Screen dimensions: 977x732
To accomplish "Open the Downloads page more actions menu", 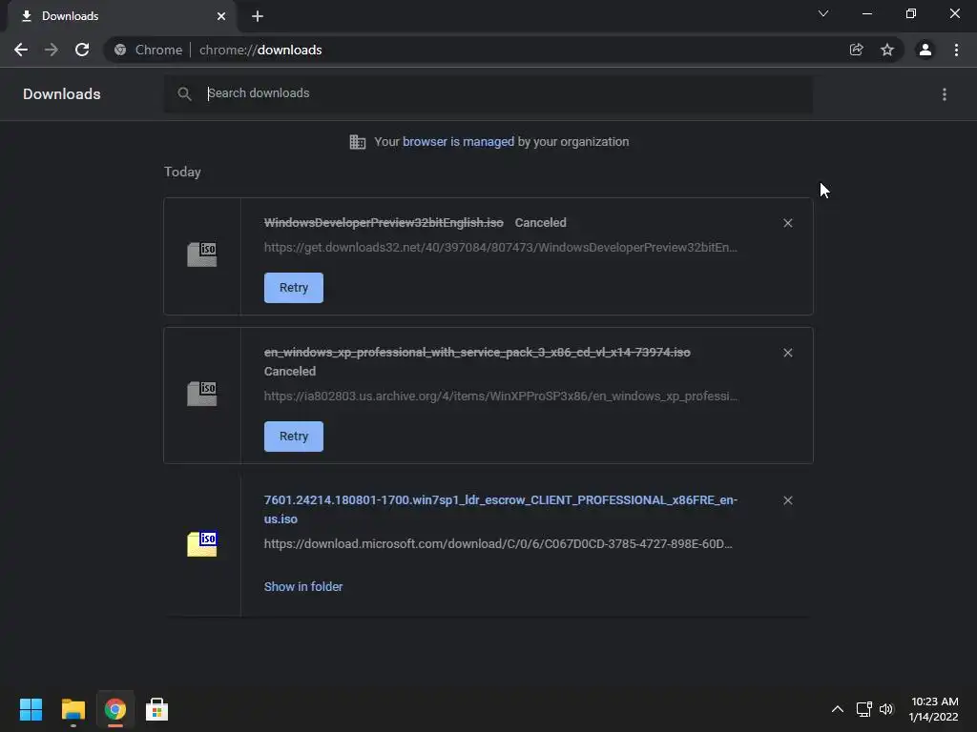I will (x=945, y=94).
